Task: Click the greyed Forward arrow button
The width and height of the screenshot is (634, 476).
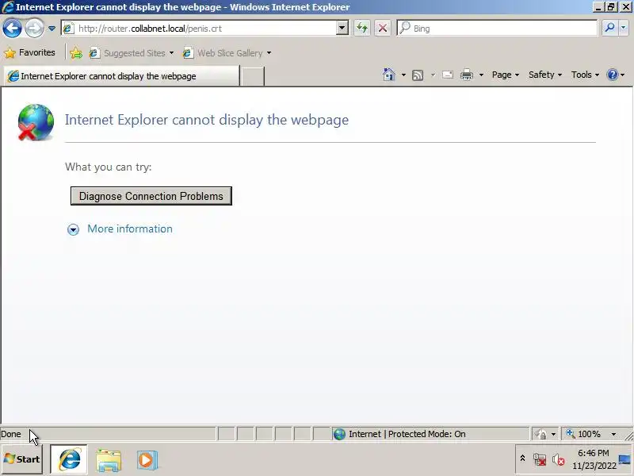Action: [x=34, y=29]
